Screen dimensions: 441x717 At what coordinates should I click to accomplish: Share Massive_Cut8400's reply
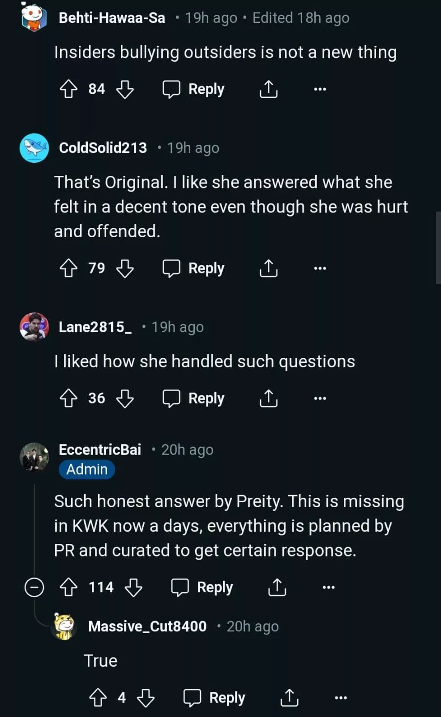(x=289, y=698)
